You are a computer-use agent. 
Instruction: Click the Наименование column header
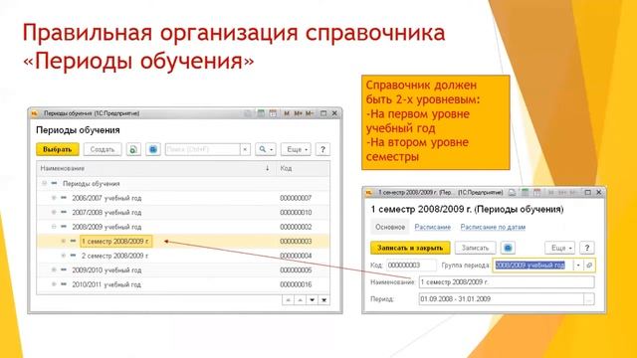point(156,168)
